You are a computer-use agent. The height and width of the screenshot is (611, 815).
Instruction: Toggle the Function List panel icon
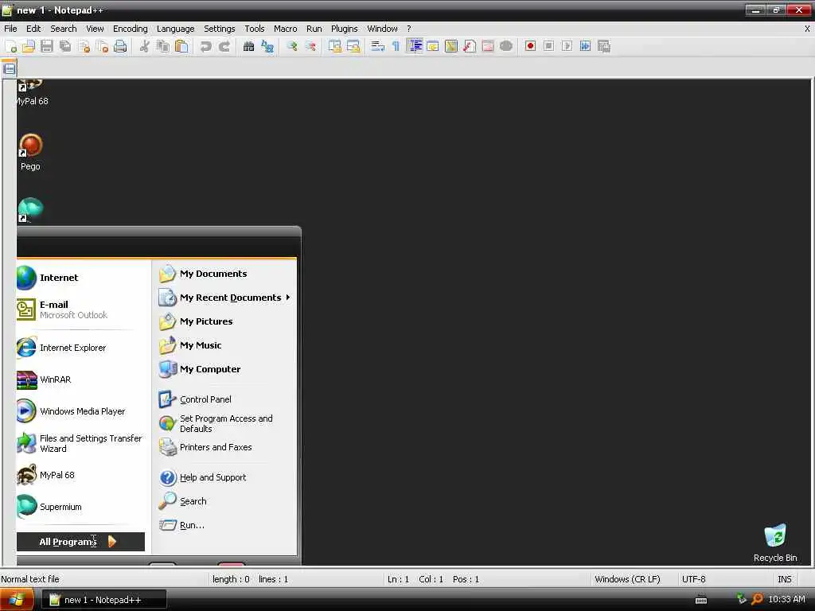coord(470,46)
